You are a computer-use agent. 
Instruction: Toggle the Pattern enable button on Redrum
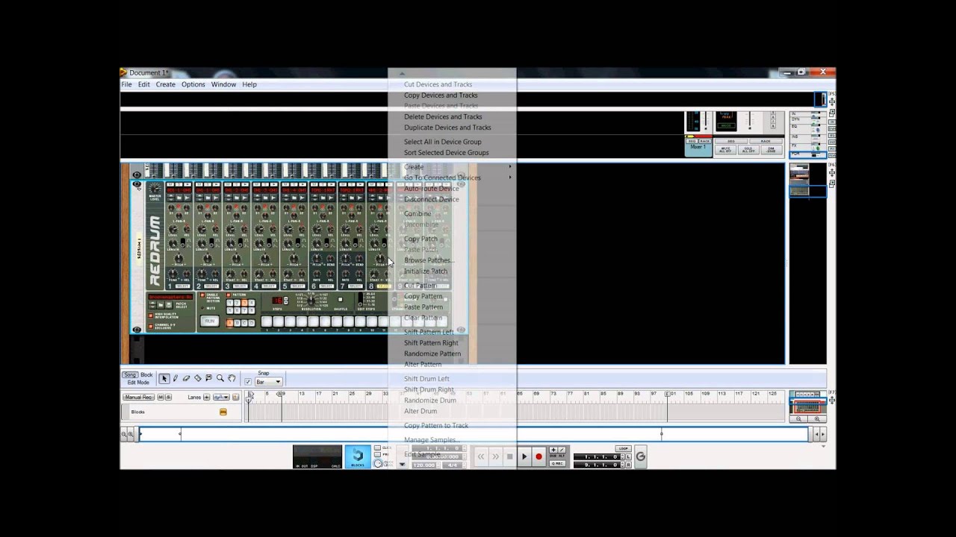click(x=229, y=295)
